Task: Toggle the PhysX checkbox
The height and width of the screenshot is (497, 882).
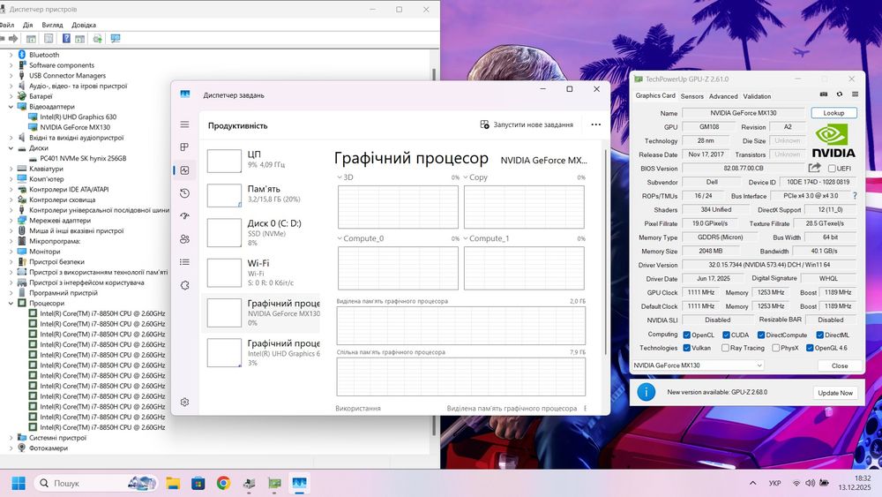Action: point(775,348)
